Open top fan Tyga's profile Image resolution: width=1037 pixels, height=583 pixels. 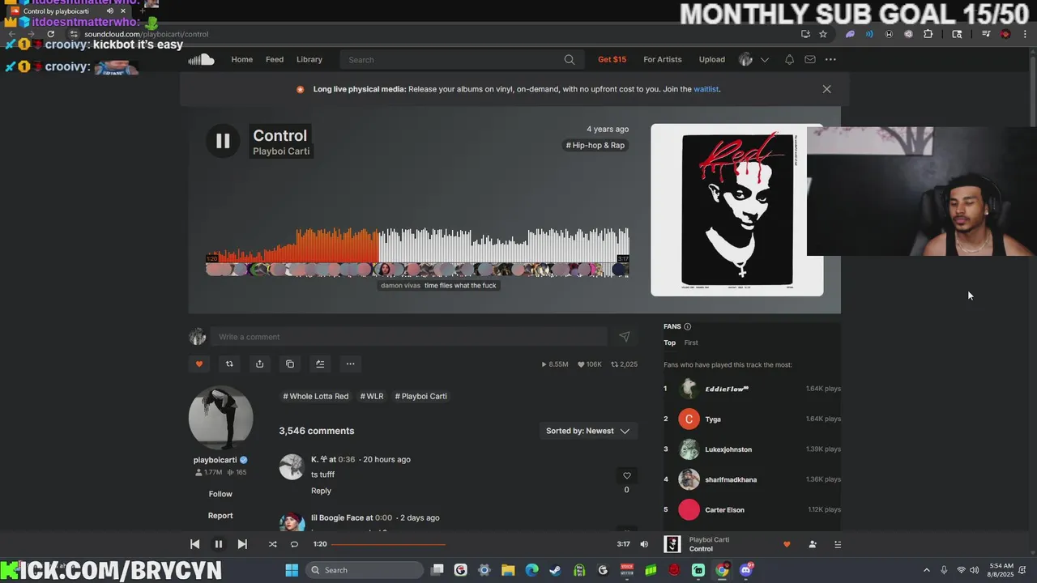713,419
